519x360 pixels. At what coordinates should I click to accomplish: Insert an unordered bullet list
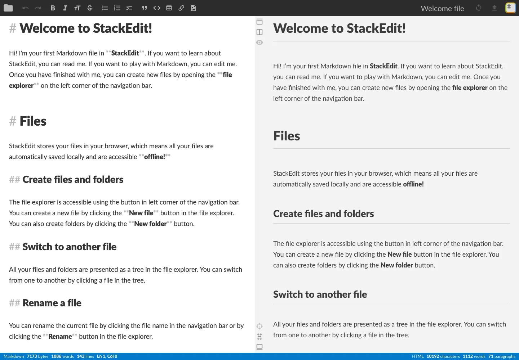coord(105,8)
